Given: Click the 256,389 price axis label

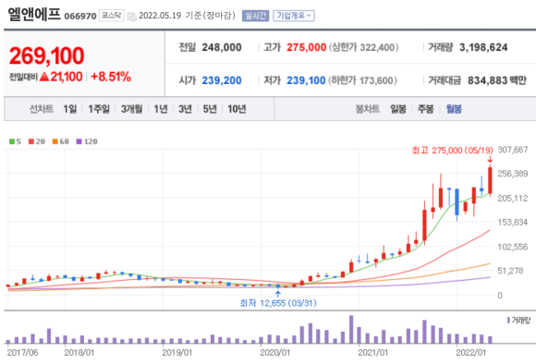Looking at the screenshot, I should (x=513, y=174).
